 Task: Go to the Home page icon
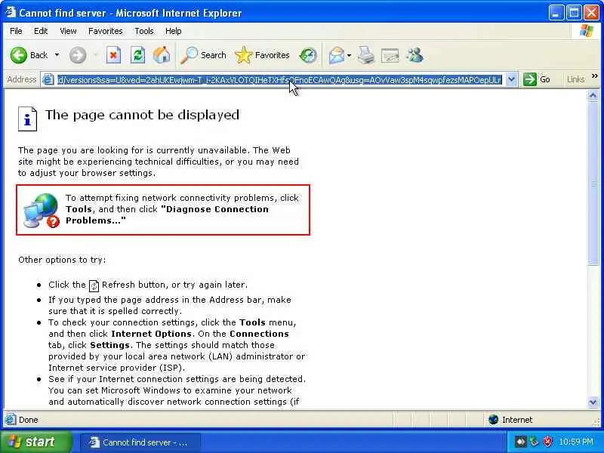(x=162, y=55)
